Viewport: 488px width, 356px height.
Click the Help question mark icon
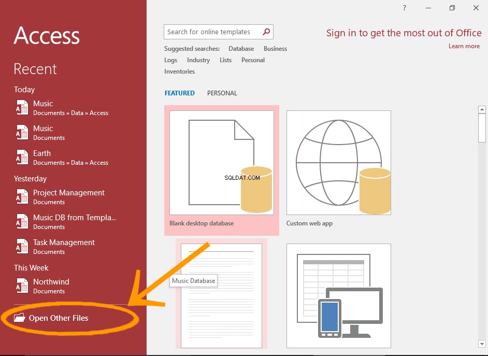(x=404, y=8)
